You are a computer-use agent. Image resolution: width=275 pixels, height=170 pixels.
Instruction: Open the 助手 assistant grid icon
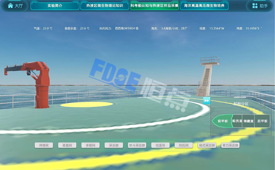tap(255, 6)
